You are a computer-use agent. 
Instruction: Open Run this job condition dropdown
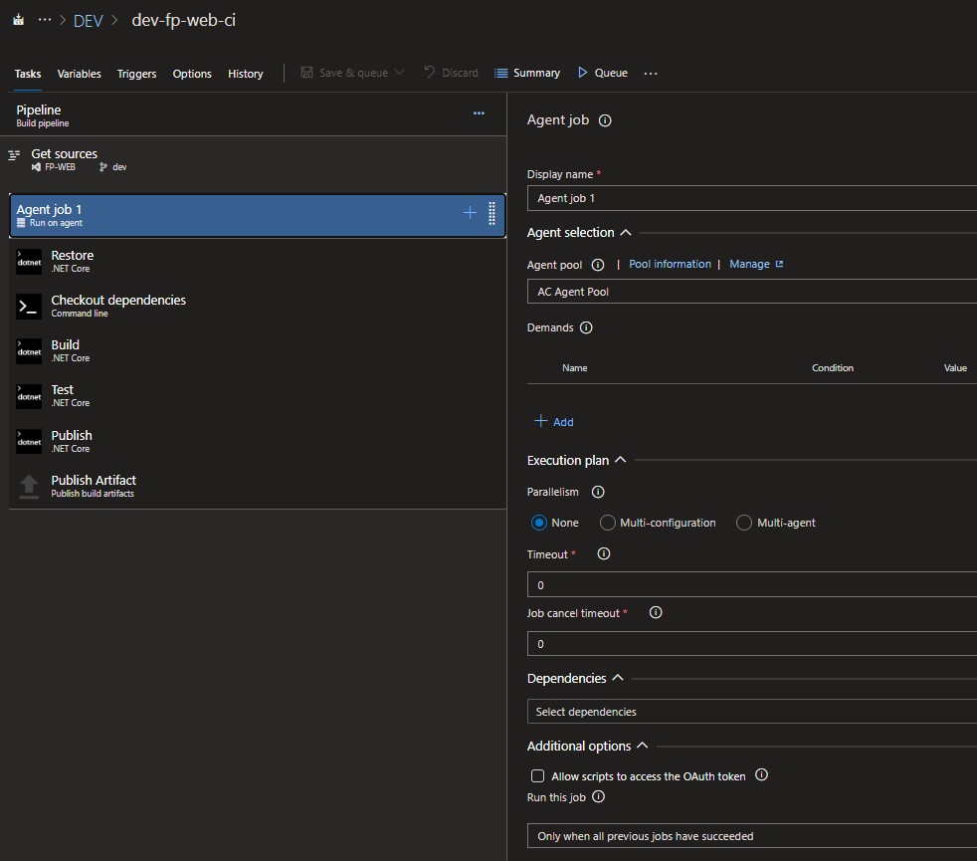752,836
